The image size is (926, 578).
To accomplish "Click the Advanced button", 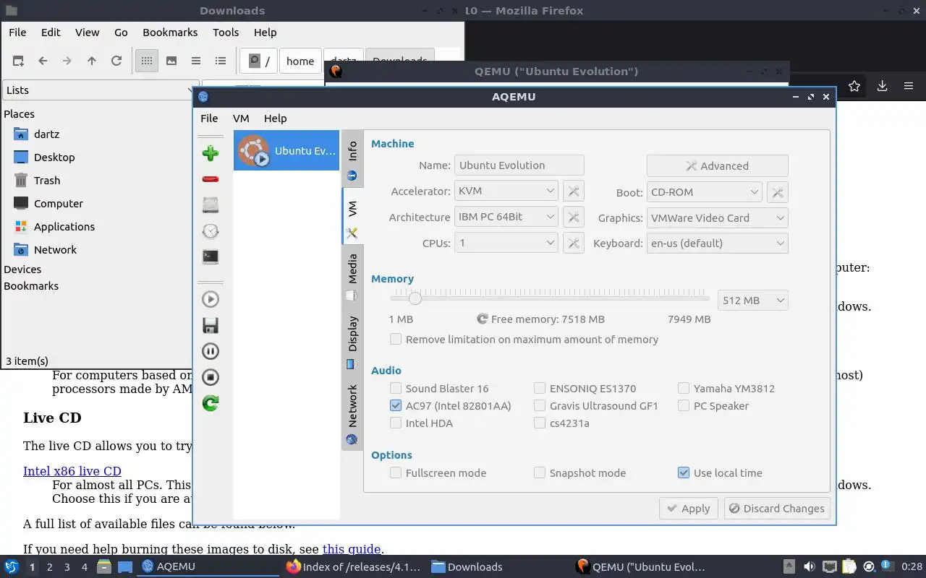I will [x=717, y=165].
